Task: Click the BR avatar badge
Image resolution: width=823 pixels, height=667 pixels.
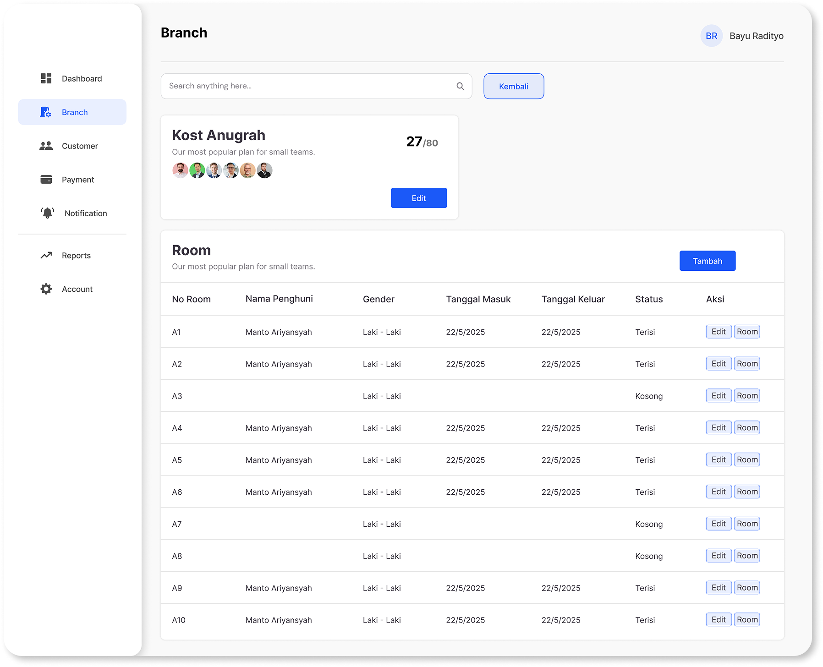Action: tap(711, 35)
